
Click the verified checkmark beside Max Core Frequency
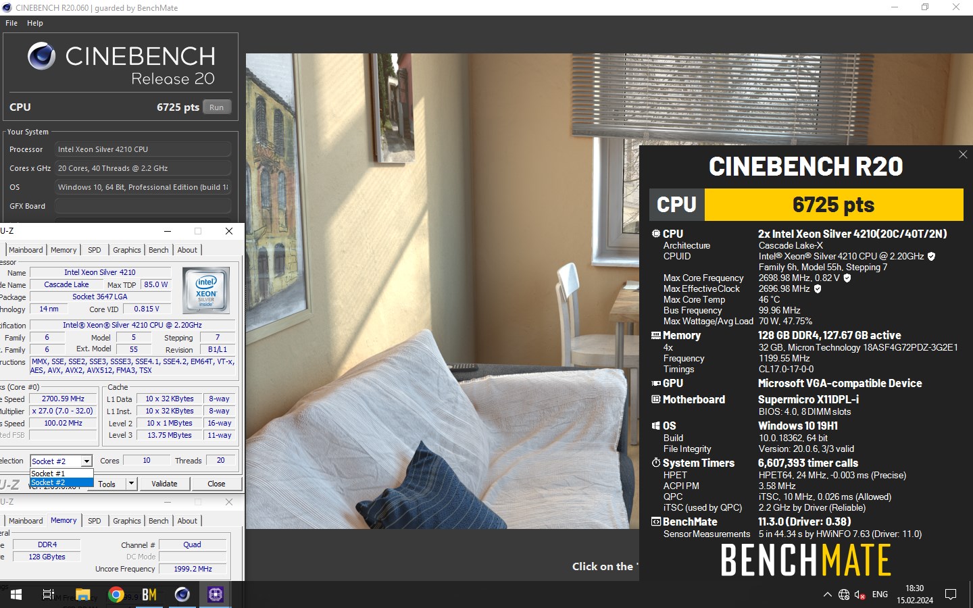coord(847,278)
